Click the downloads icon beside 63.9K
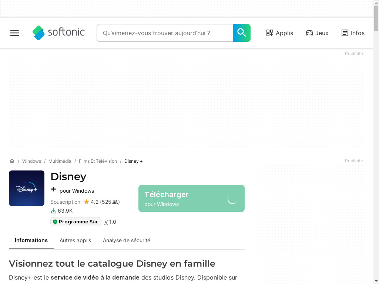 click(x=53, y=211)
